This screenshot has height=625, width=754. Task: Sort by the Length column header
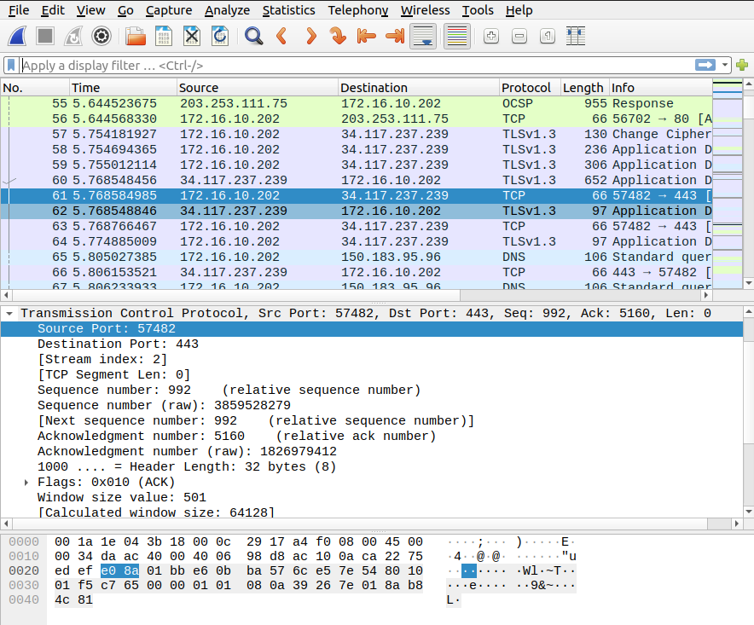coord(585,88)
